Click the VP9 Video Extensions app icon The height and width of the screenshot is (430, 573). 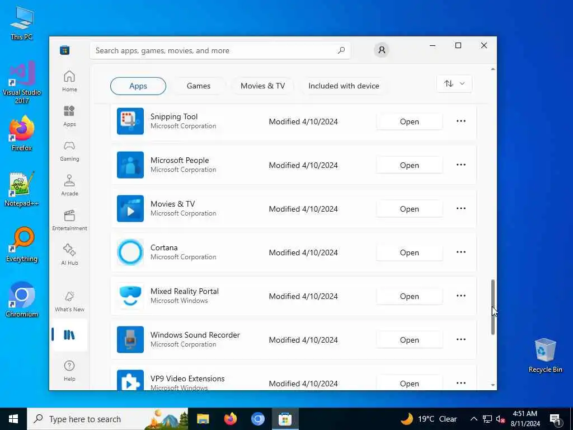tap(130, 380)
